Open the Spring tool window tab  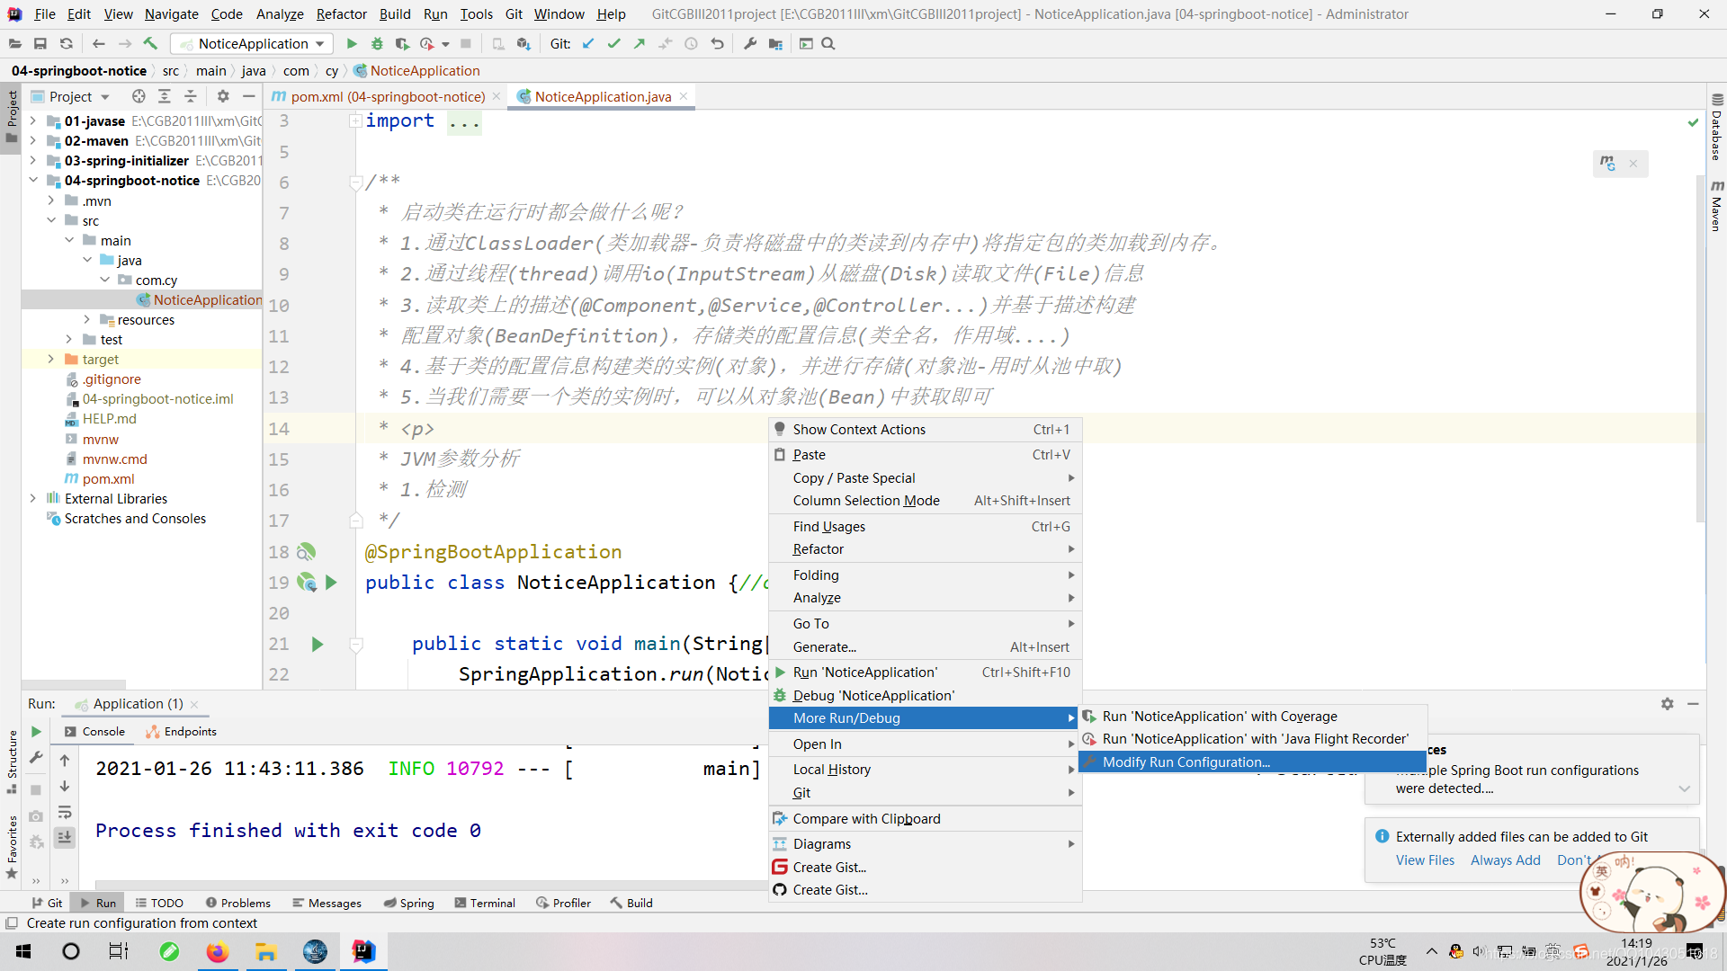[x=409, y=903]
